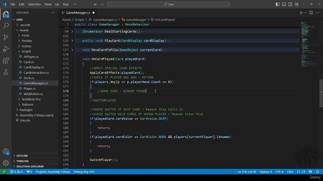Viewport: 323px width, 181px height.
Task: Expand the Fonts folder
Action: click(26, 36)
